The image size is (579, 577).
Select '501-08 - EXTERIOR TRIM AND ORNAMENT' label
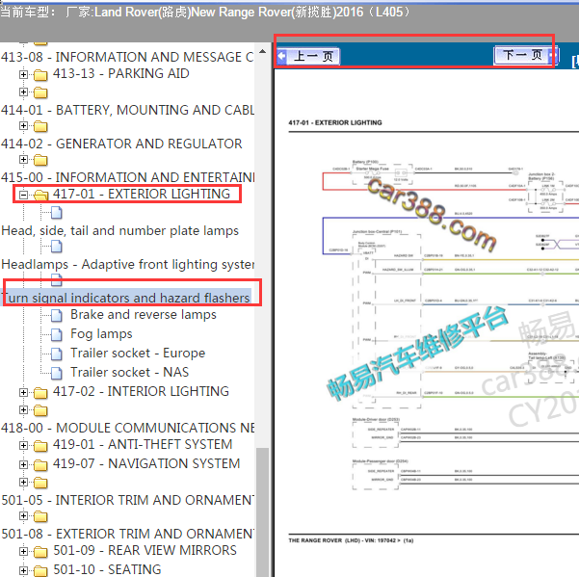[128, 534]
